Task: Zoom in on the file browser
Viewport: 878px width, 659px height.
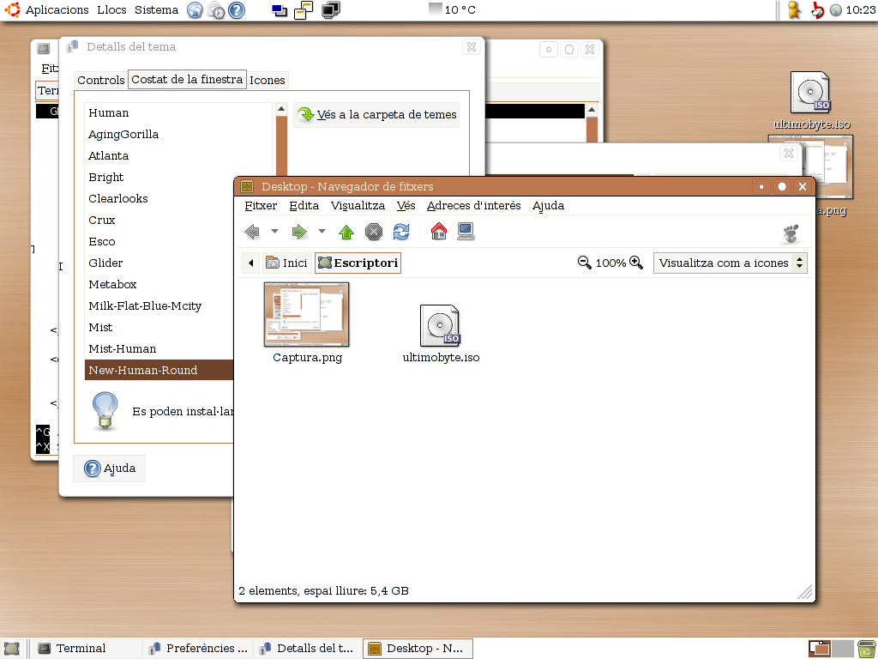Action: tap(636, 263)
